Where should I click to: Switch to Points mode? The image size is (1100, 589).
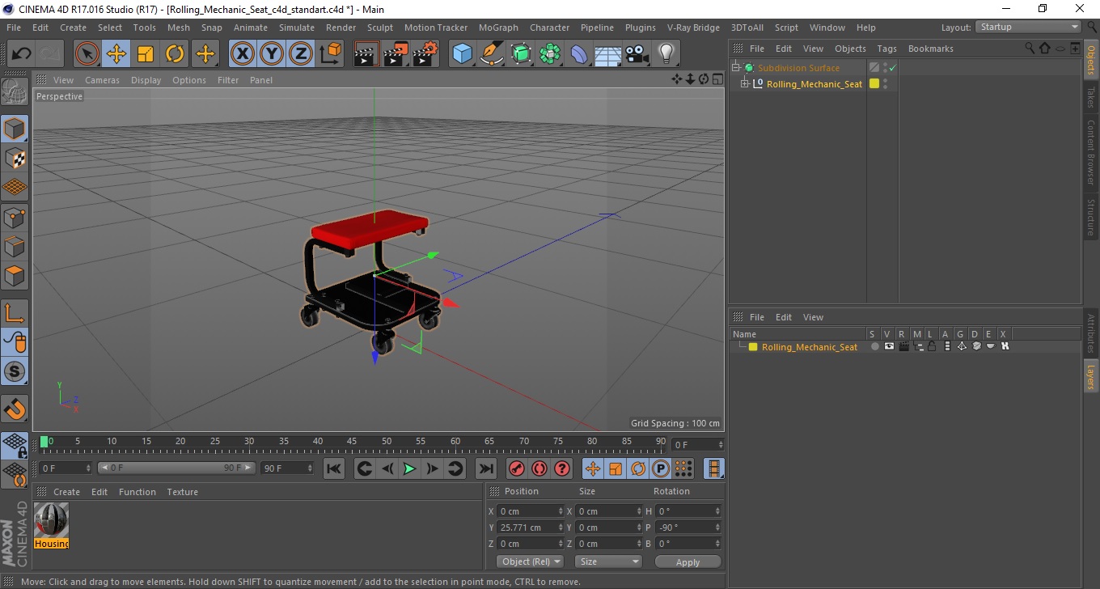pos(15,217)
